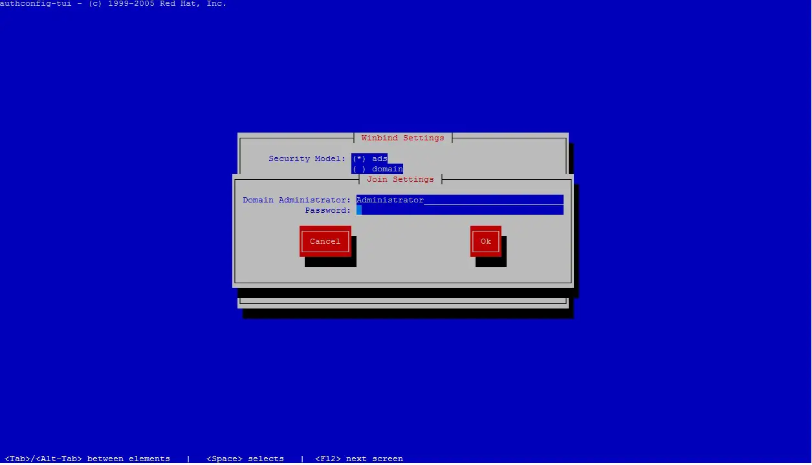Click the Cancel button

pyautogui.click(x=325, y=241)
